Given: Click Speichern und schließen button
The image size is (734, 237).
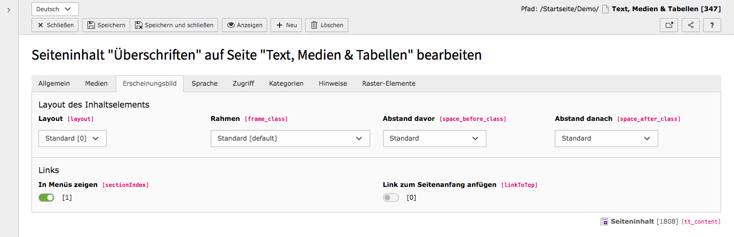Looking at the screenshot, I should coord(174,25).
